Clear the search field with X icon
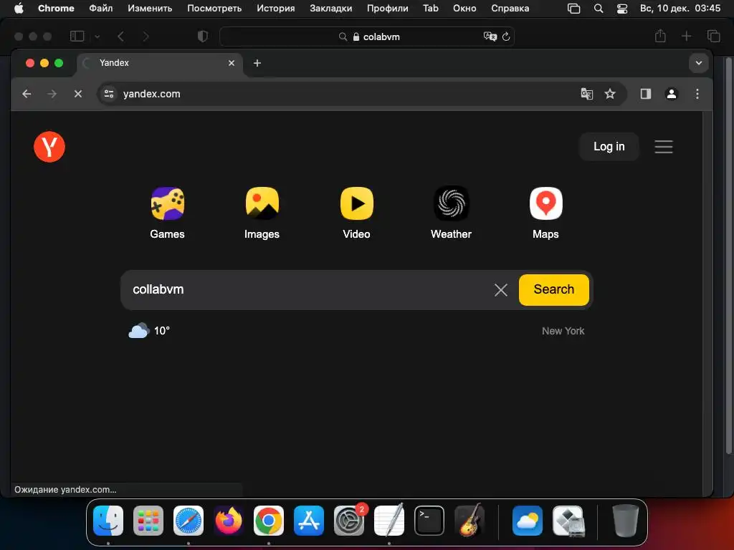Viewport: 734px width, 550px height. click(501, 290)
